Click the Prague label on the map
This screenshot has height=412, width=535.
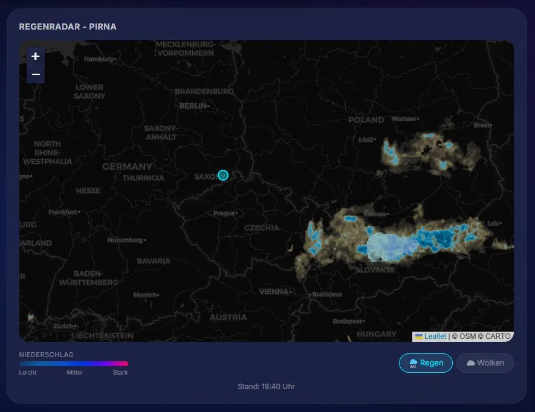[x=224, y=213]
